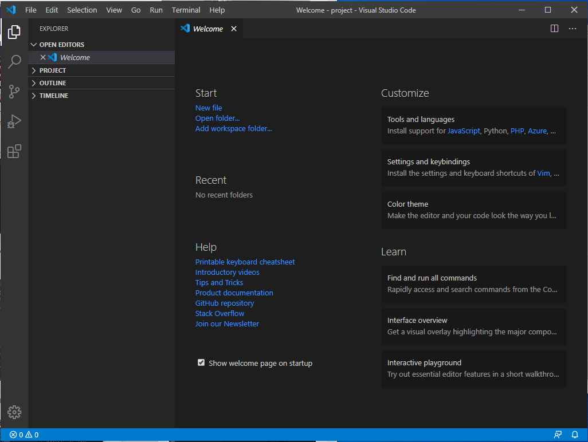The width and height of the screenshot is (588, 442).
Task: Click the JavaScript language support link
Action: click(x=464, y=131)
